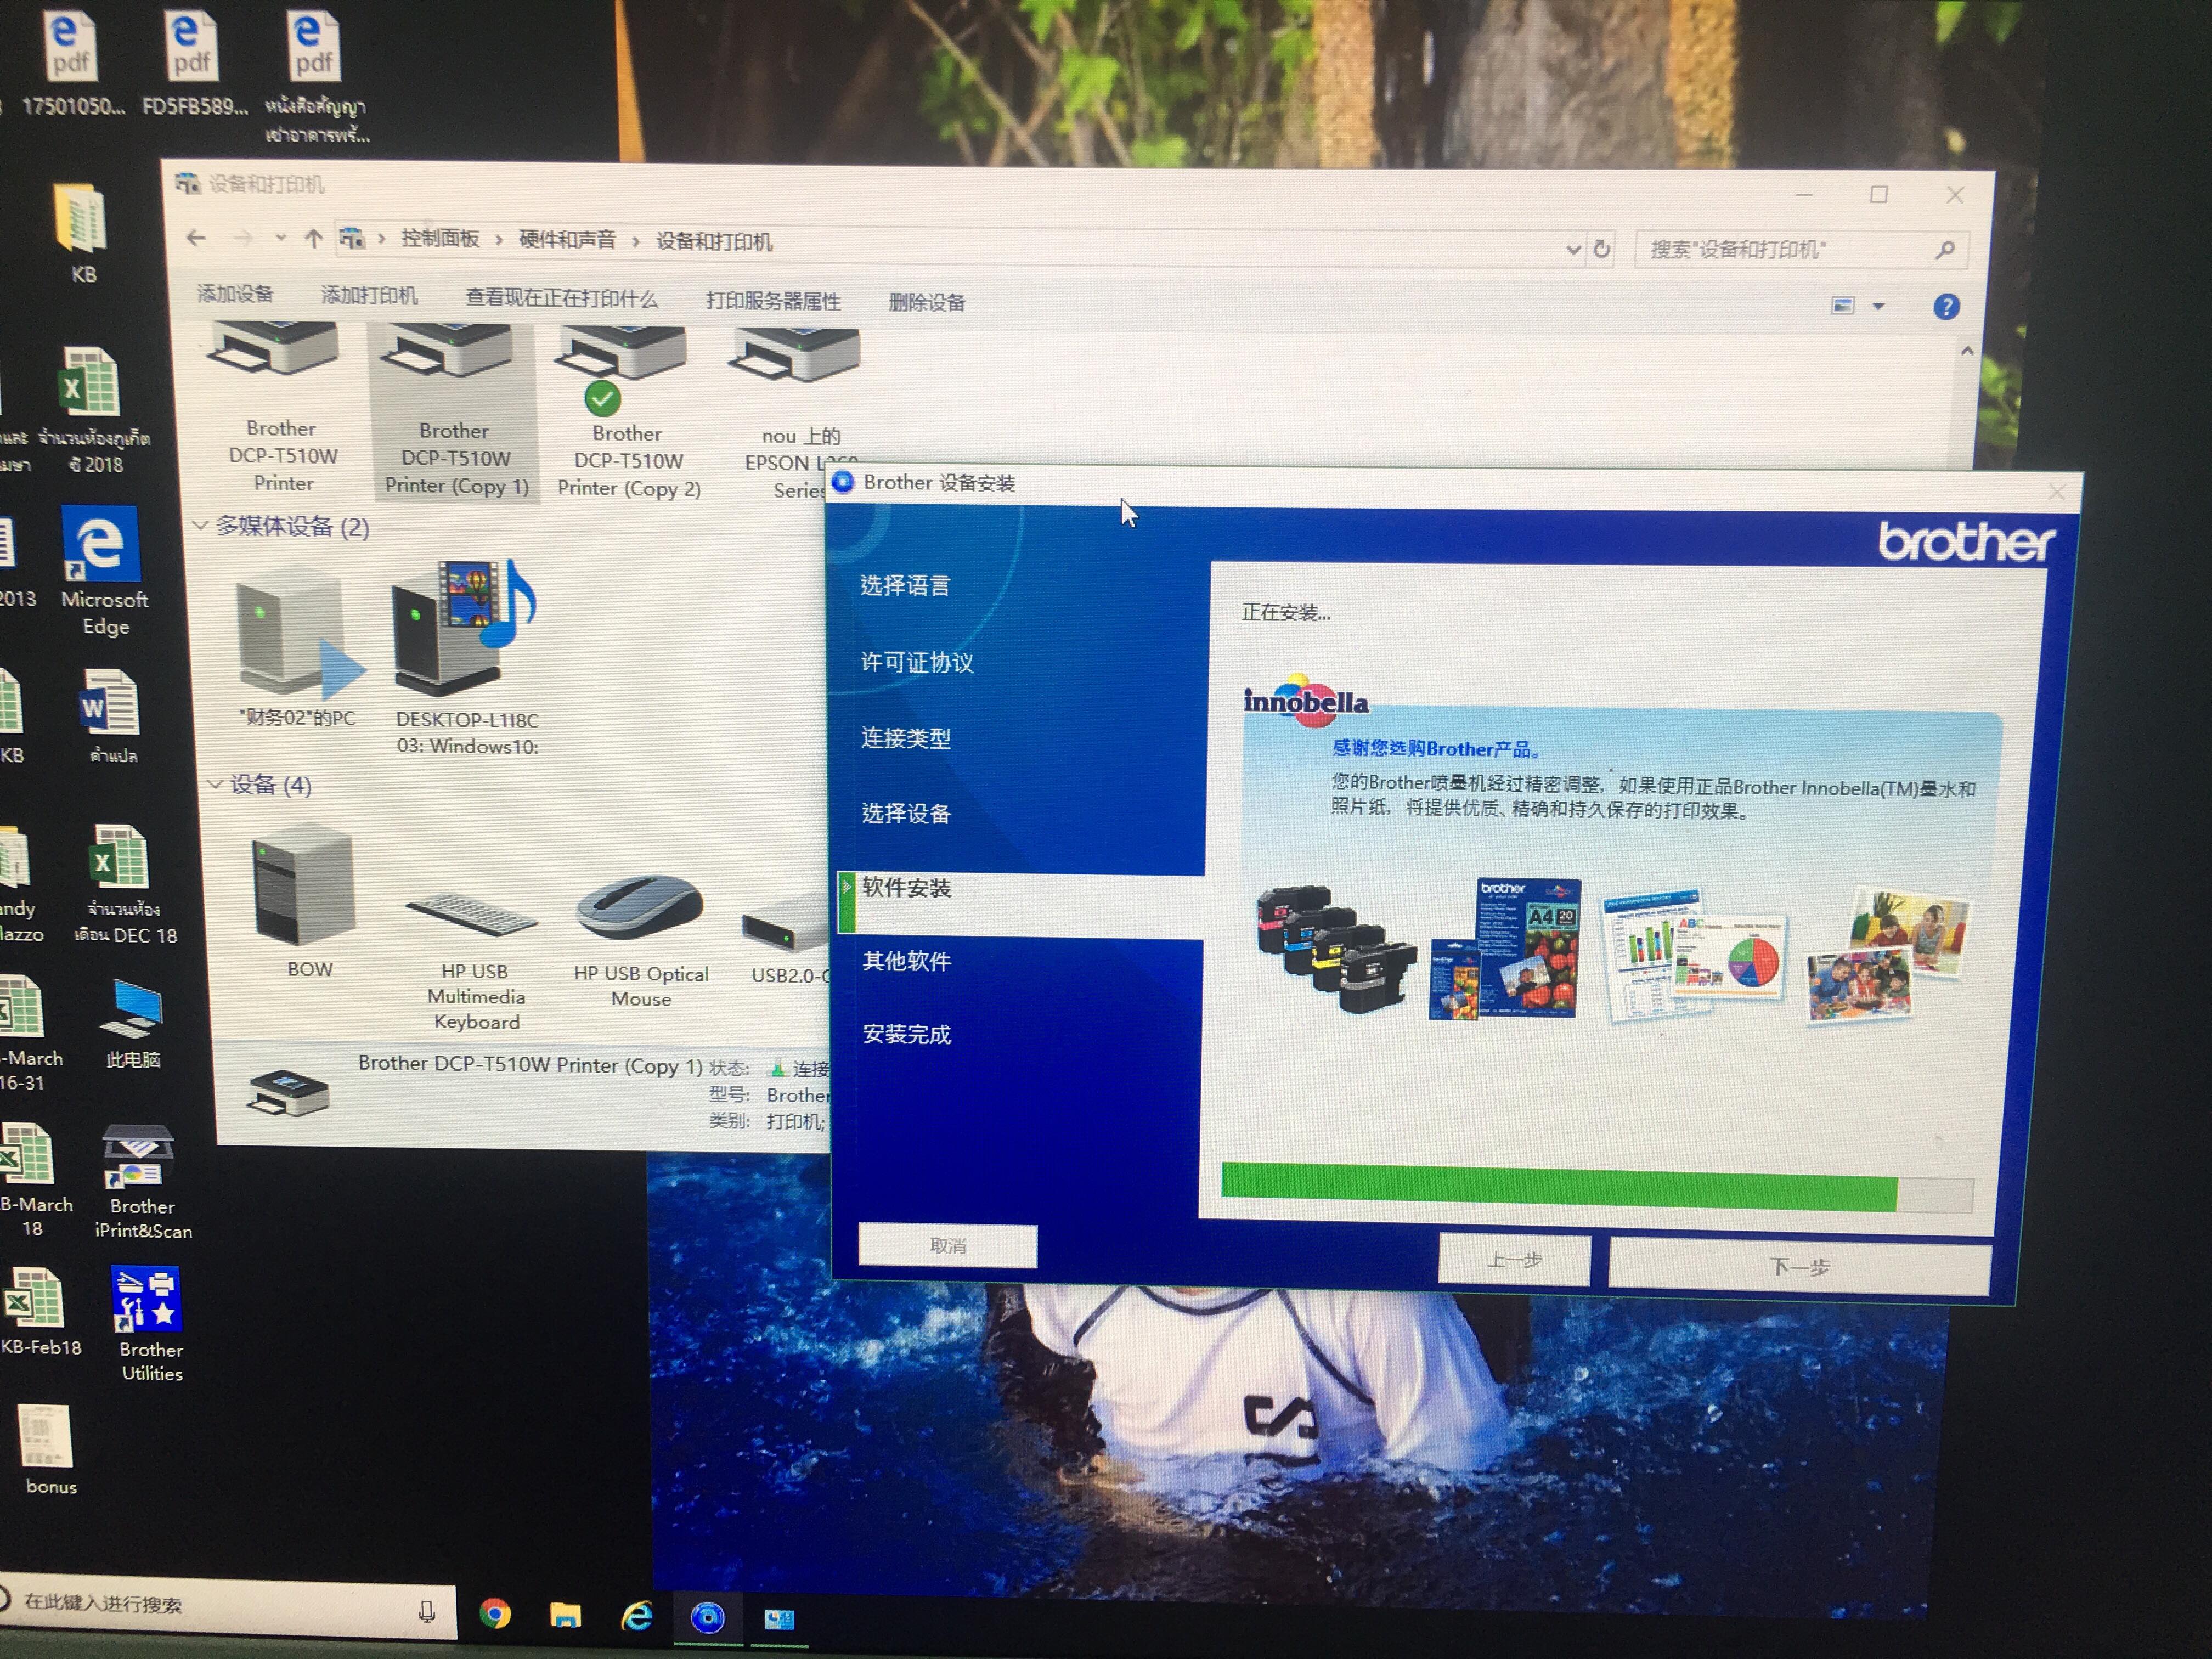
Task: Open Internet Explorer from taskbar
Action: pyautogui.click(x=637, y=1615)
